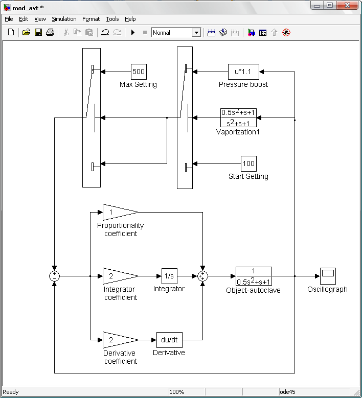The height and width of the screenshot is (398, 362).
Task: Click the 'Start Setting' block label
Action: [248, 176]
